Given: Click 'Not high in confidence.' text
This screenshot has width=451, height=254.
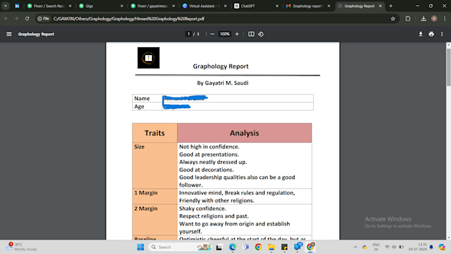Looking at the screenshot, I should tap(209, 147).
